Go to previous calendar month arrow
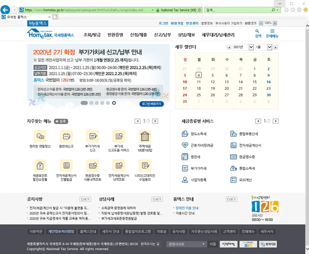This screenshot has width=309, height=254. pyautogui.click(x=229, y=47)
